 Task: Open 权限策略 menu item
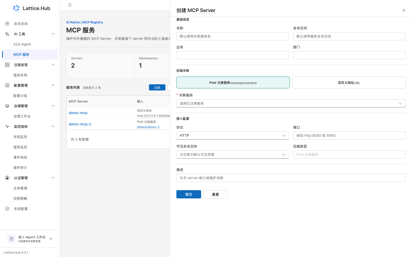pos(30,198)
